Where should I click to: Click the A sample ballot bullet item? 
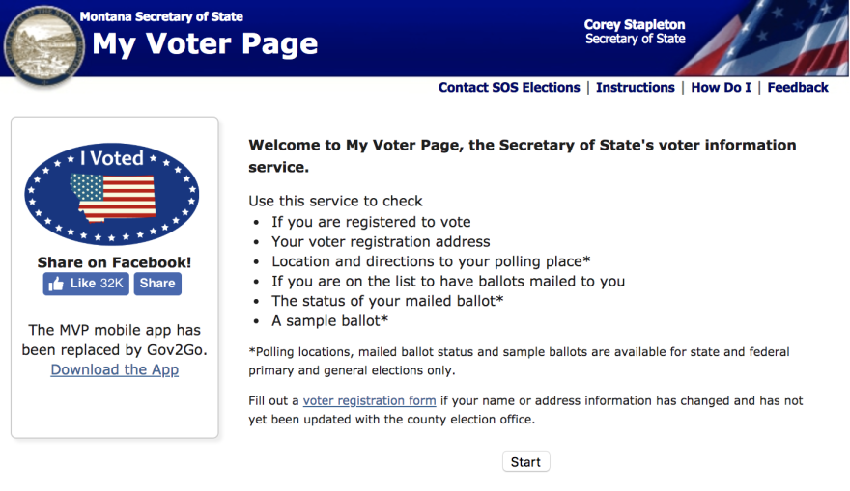click(329, 321)
